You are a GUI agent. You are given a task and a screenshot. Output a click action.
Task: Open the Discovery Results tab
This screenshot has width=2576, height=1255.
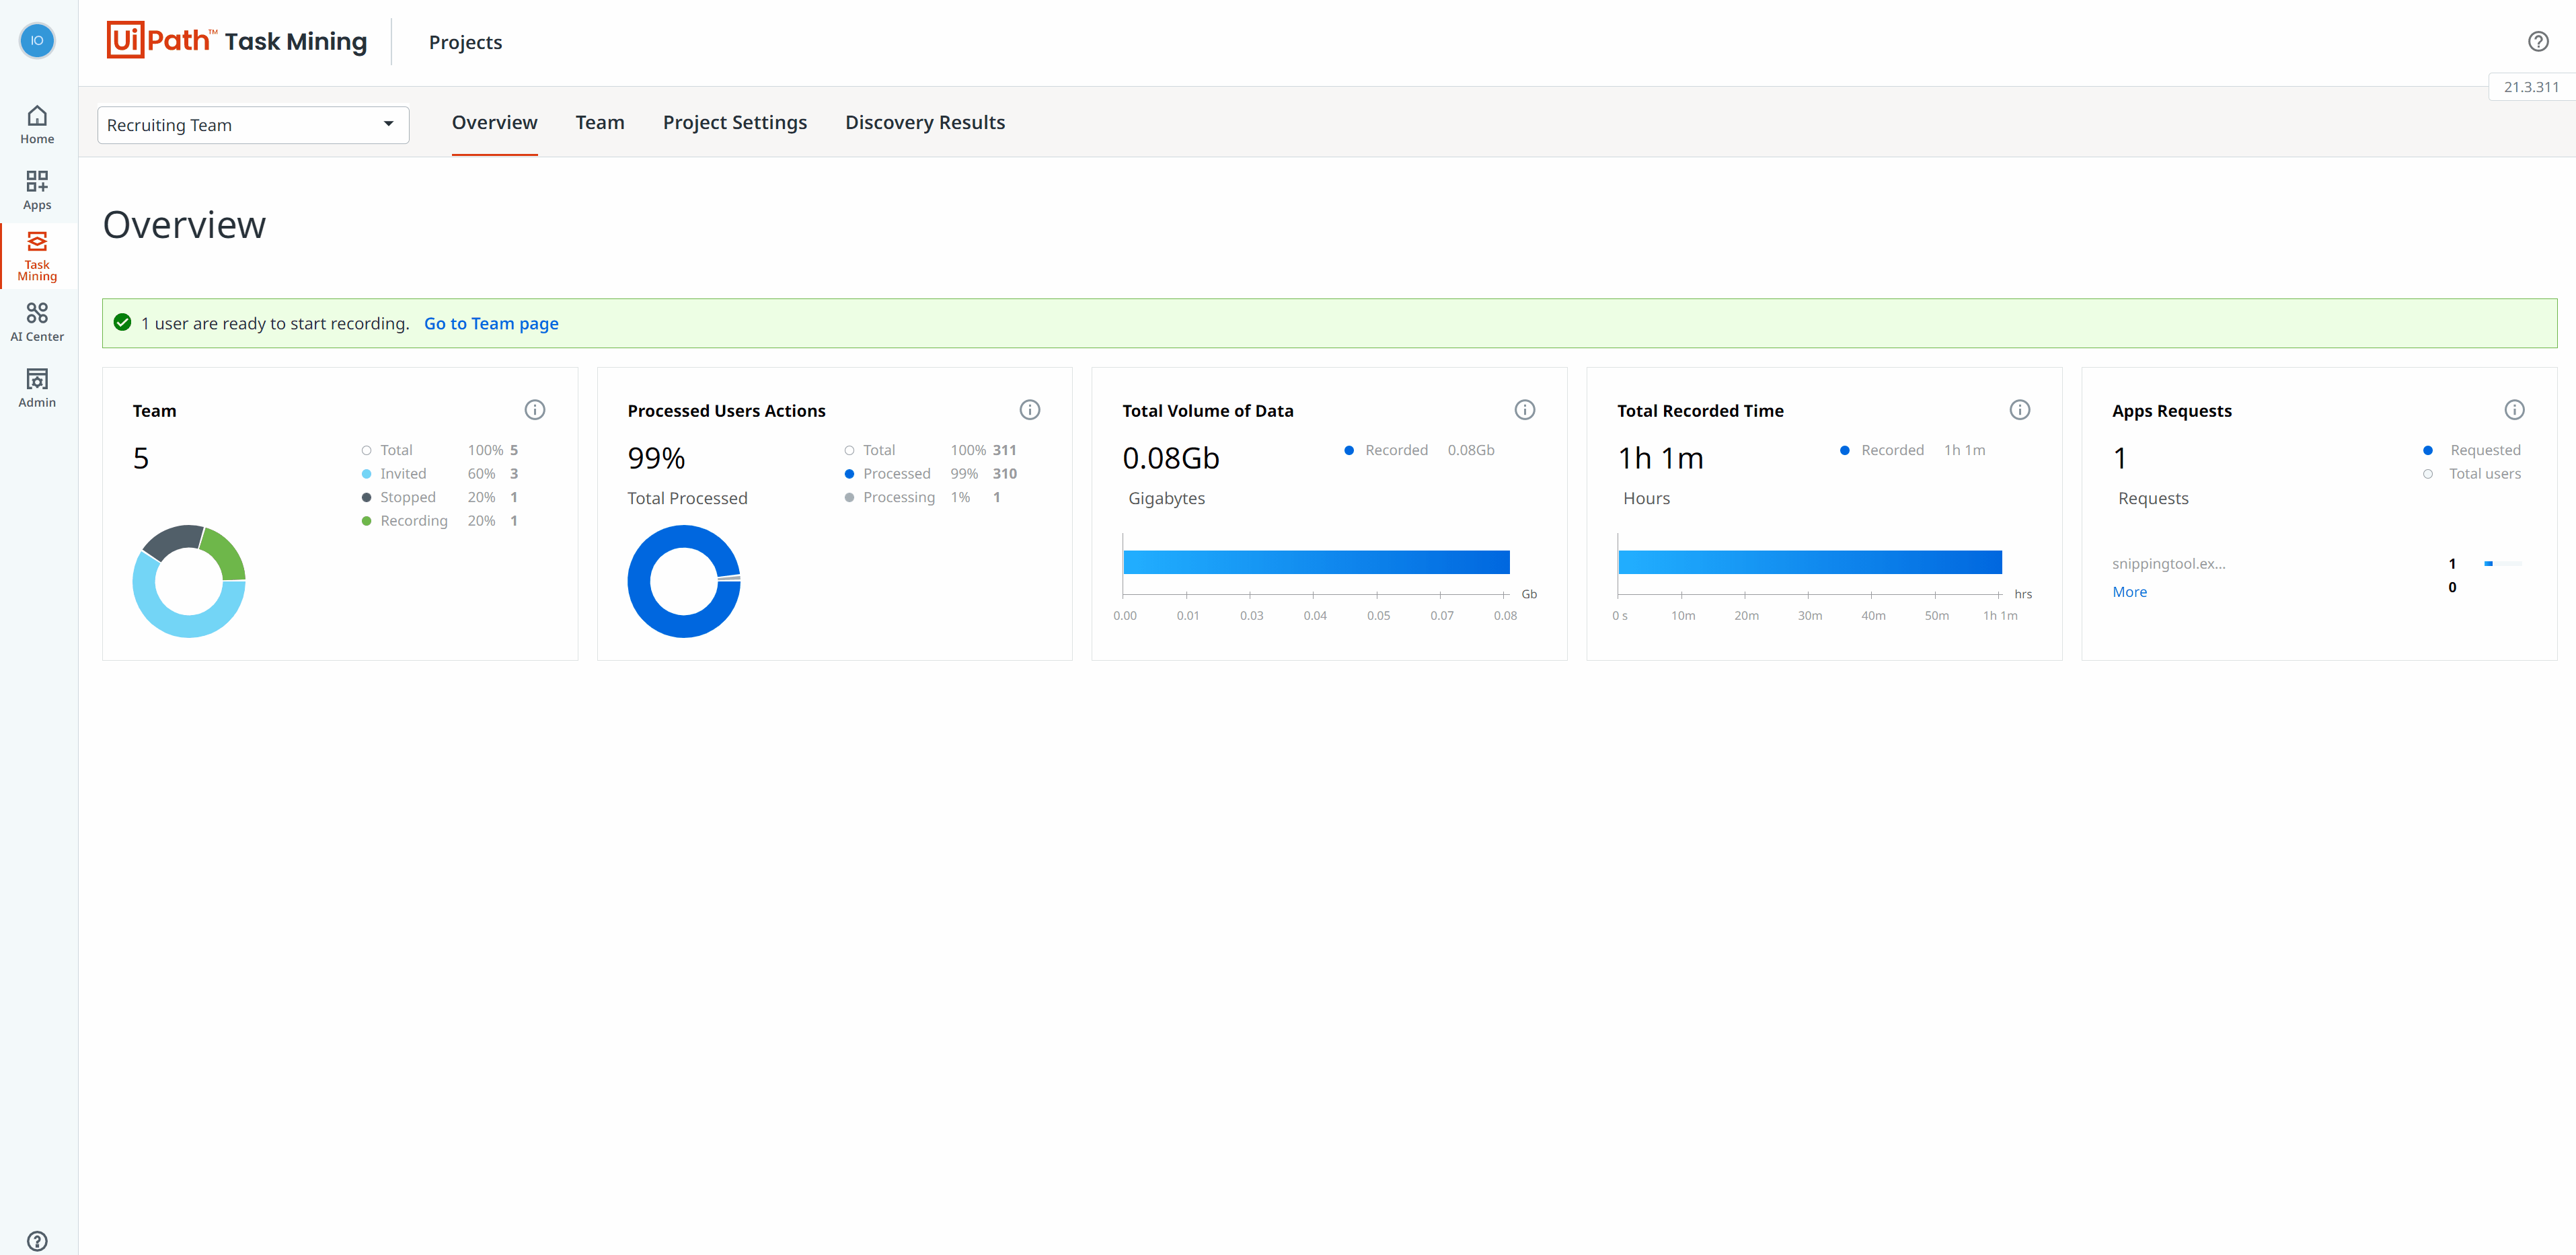924,122
